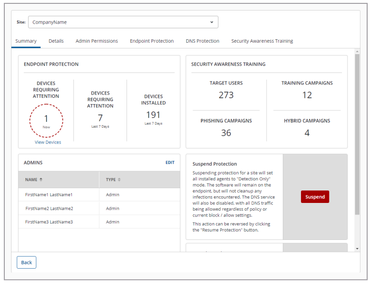The image size is (371, 284).
Task: Open the Details tab
Action: pos(56,41)
